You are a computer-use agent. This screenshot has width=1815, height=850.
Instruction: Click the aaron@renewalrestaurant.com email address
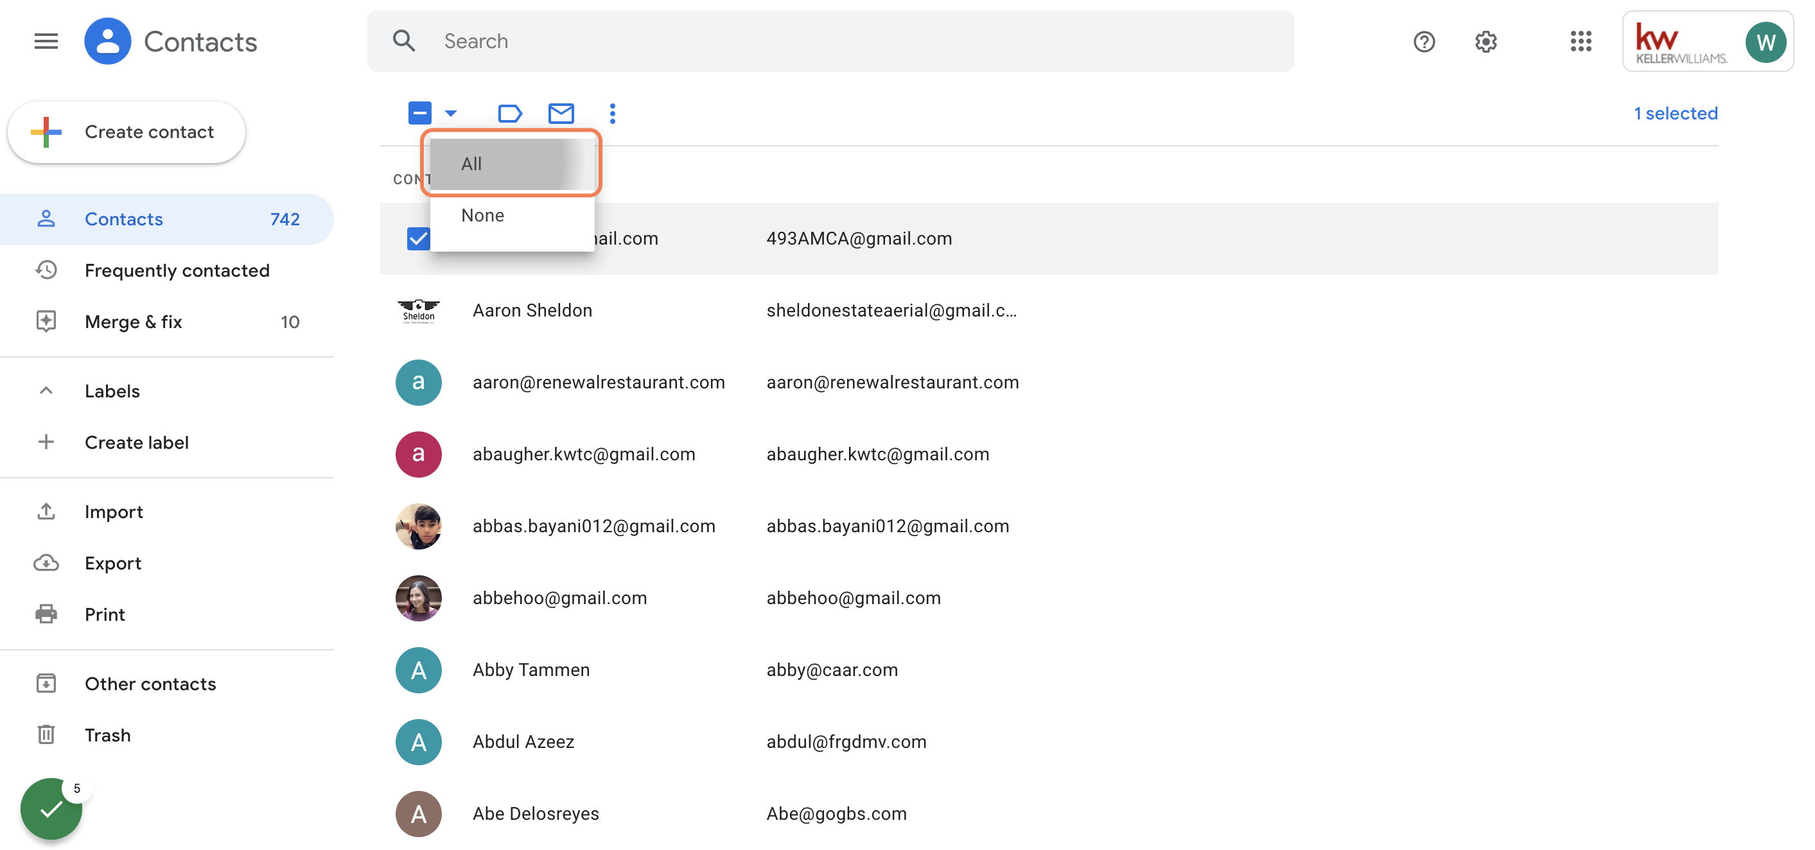pos(892,383)
